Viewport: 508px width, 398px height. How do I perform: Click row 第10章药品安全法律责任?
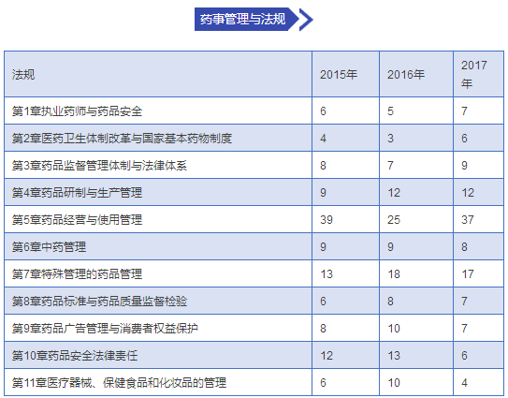254,356
